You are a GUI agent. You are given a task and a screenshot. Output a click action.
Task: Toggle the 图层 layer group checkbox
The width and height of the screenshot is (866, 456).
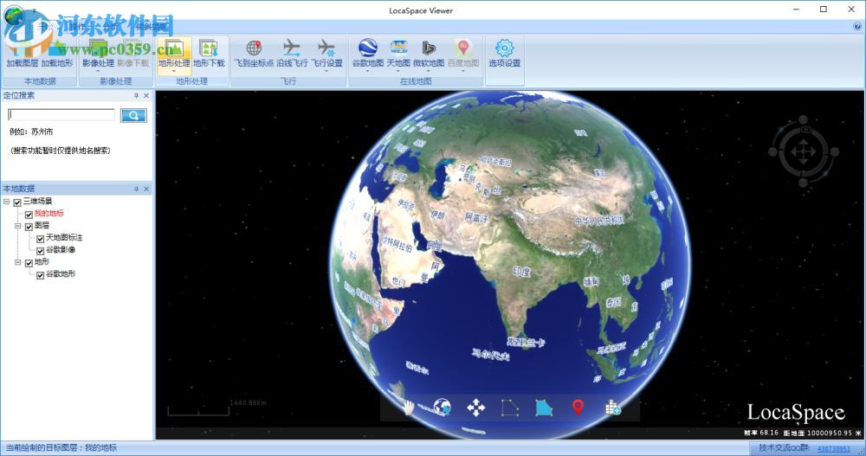29,227
